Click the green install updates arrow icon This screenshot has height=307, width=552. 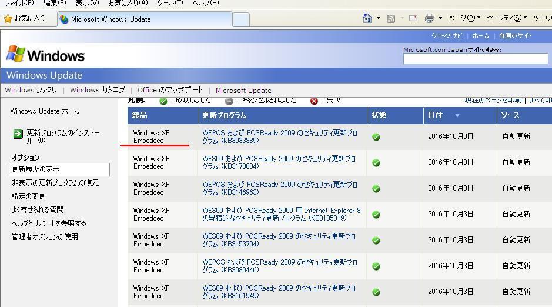tap(18, 134)
